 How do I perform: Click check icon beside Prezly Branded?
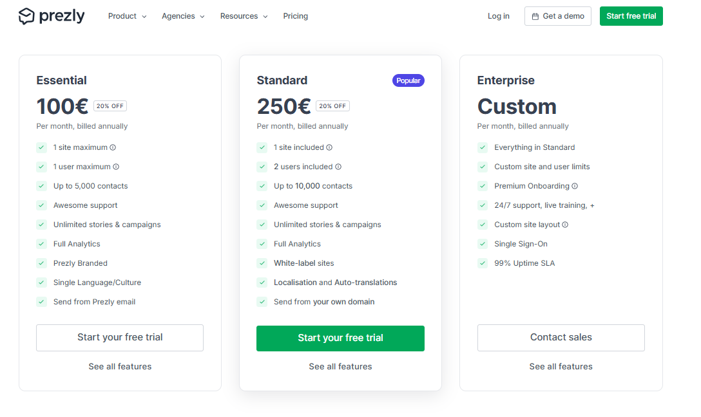[x=42, y=263]
